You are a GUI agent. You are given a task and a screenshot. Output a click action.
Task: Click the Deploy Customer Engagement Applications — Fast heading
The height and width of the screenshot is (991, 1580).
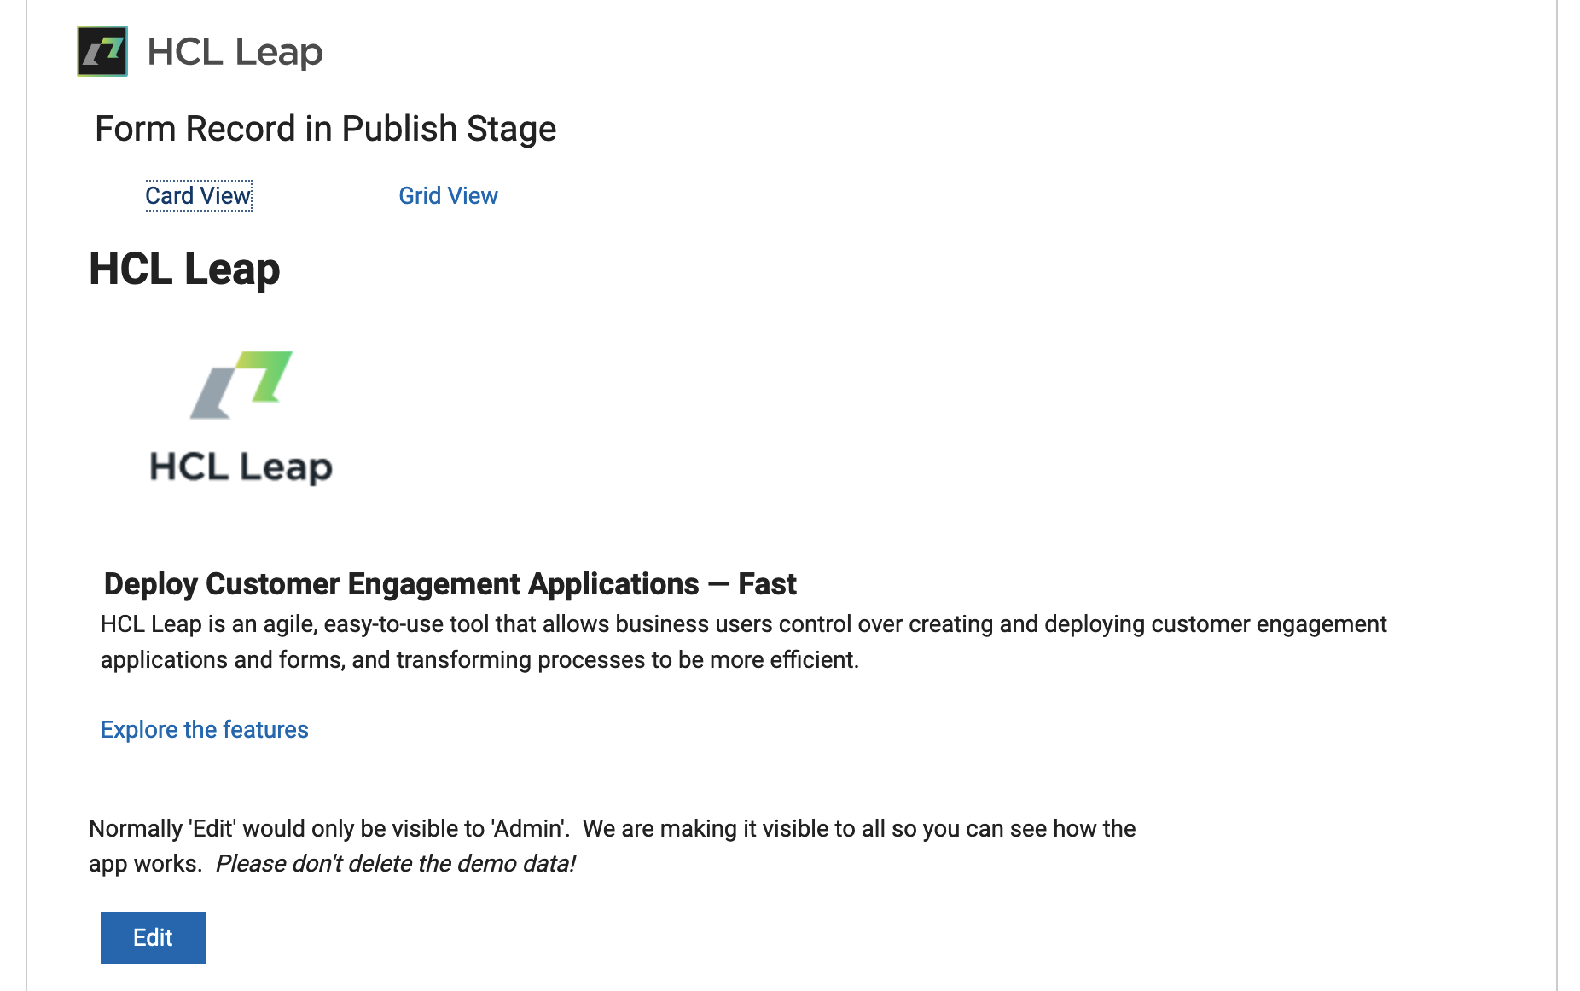(x=450, y=584)
